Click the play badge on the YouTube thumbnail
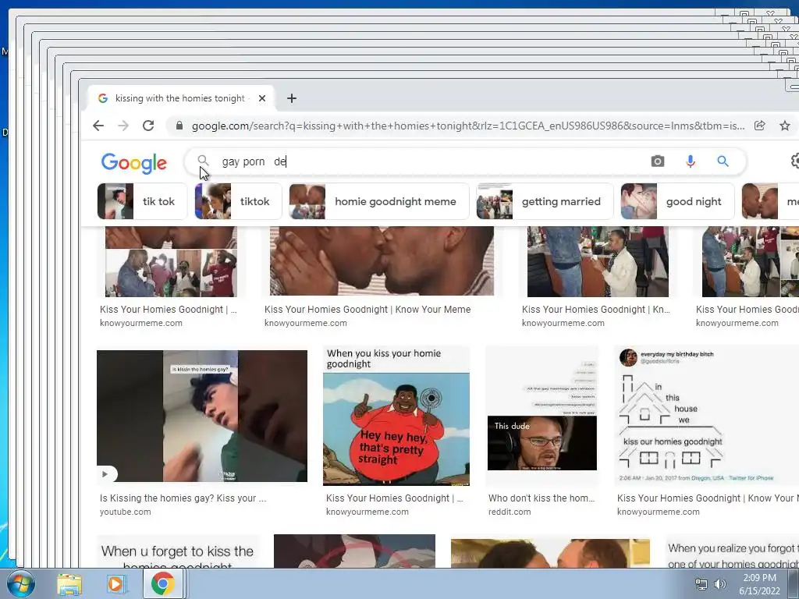The height and width of the screenshot is (599, 799). click(x=105, y=474)
